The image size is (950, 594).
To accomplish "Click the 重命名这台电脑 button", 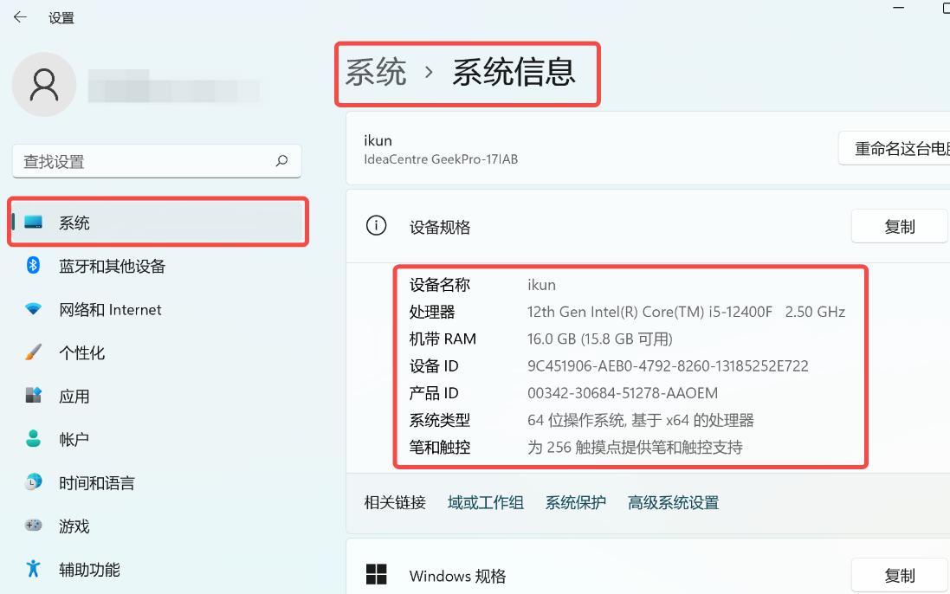I will (895, 148).
